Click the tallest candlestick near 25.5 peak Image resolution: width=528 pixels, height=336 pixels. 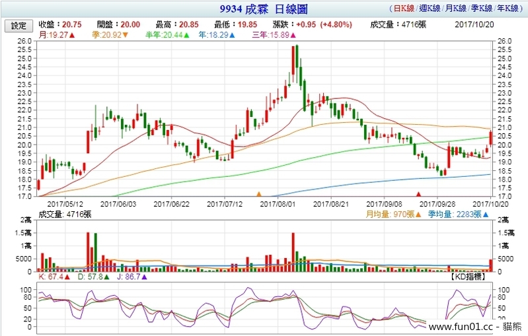[x=293, y=61]
